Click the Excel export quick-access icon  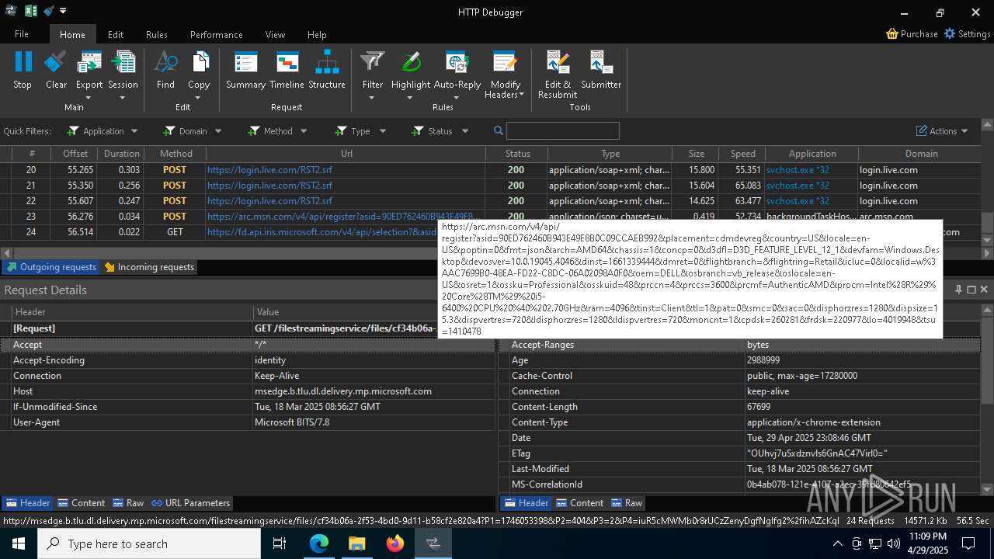pos(30,11)
